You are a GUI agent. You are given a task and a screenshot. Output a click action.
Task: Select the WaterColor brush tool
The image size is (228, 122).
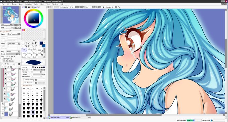[41, 50]
